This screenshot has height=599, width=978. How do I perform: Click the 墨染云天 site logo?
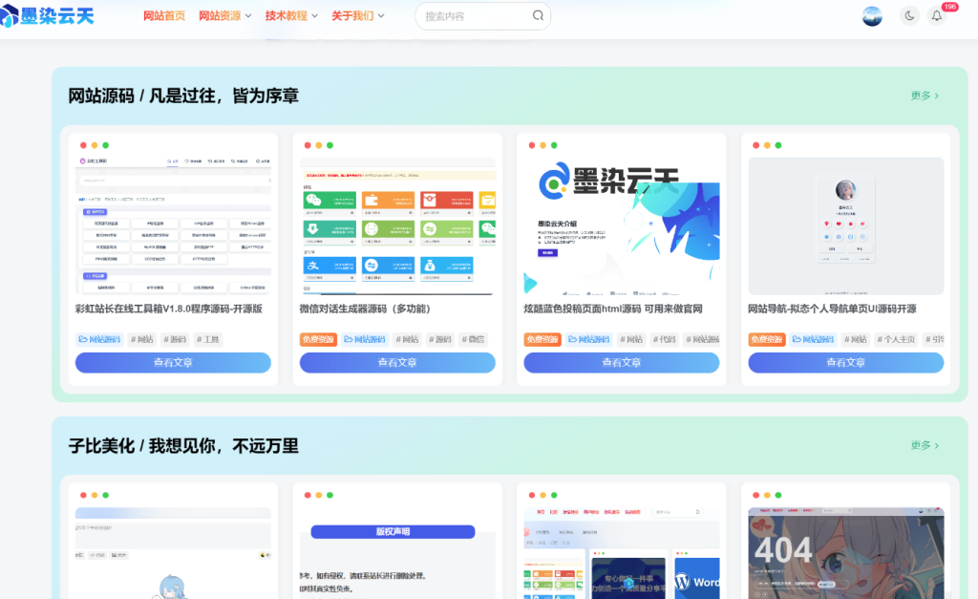point(50,15)
